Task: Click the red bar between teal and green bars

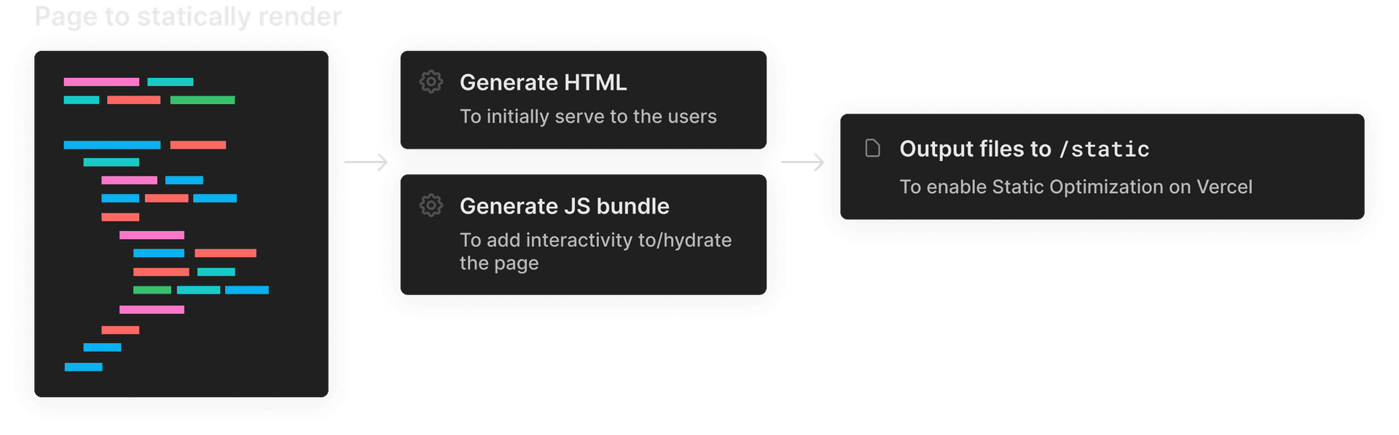Action: point(133,100)
